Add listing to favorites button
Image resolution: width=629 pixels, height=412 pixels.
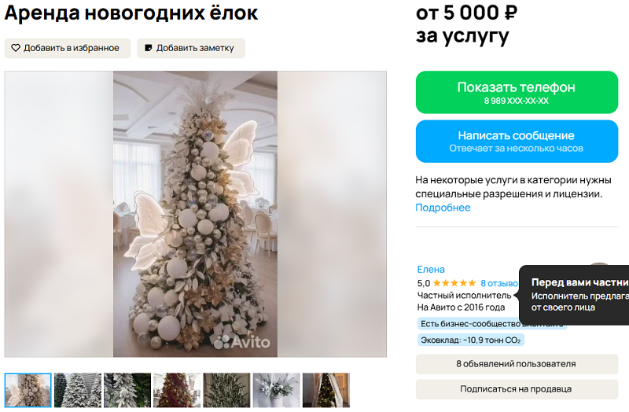pos(68,48)
